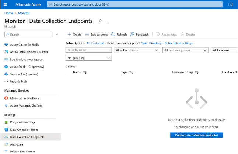This screenshot has height=154, width=238.
Task: Open Autoscale settings
Action: coord(17,144)
